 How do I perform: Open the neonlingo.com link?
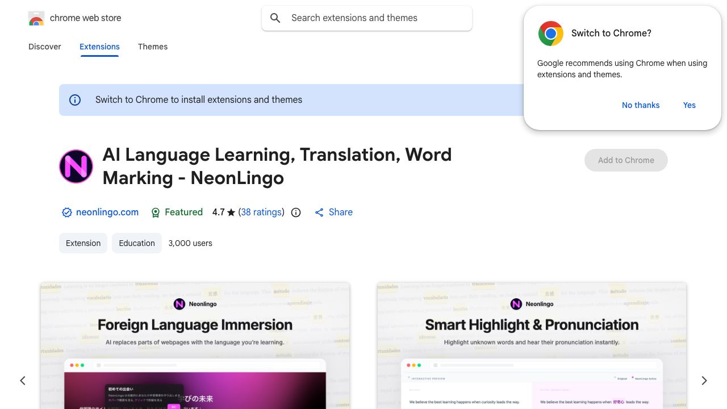click(107, 212)
